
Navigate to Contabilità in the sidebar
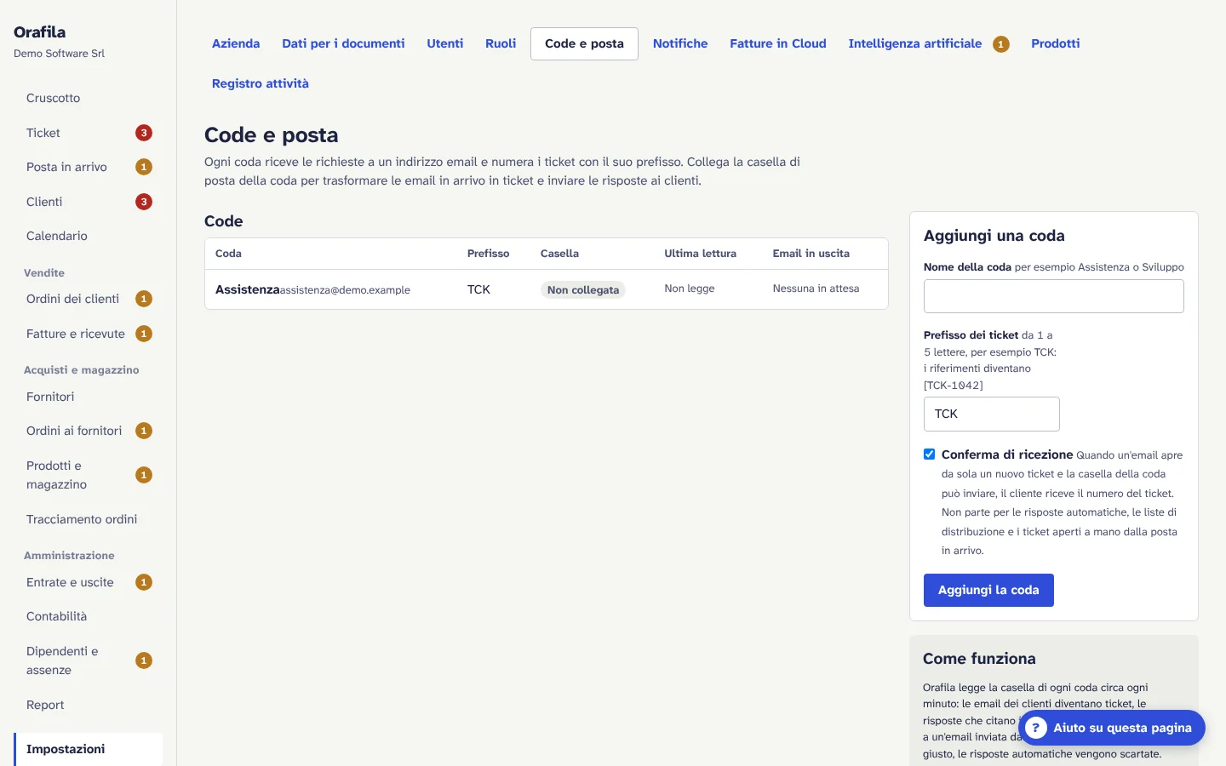click(x=57, y=616)
